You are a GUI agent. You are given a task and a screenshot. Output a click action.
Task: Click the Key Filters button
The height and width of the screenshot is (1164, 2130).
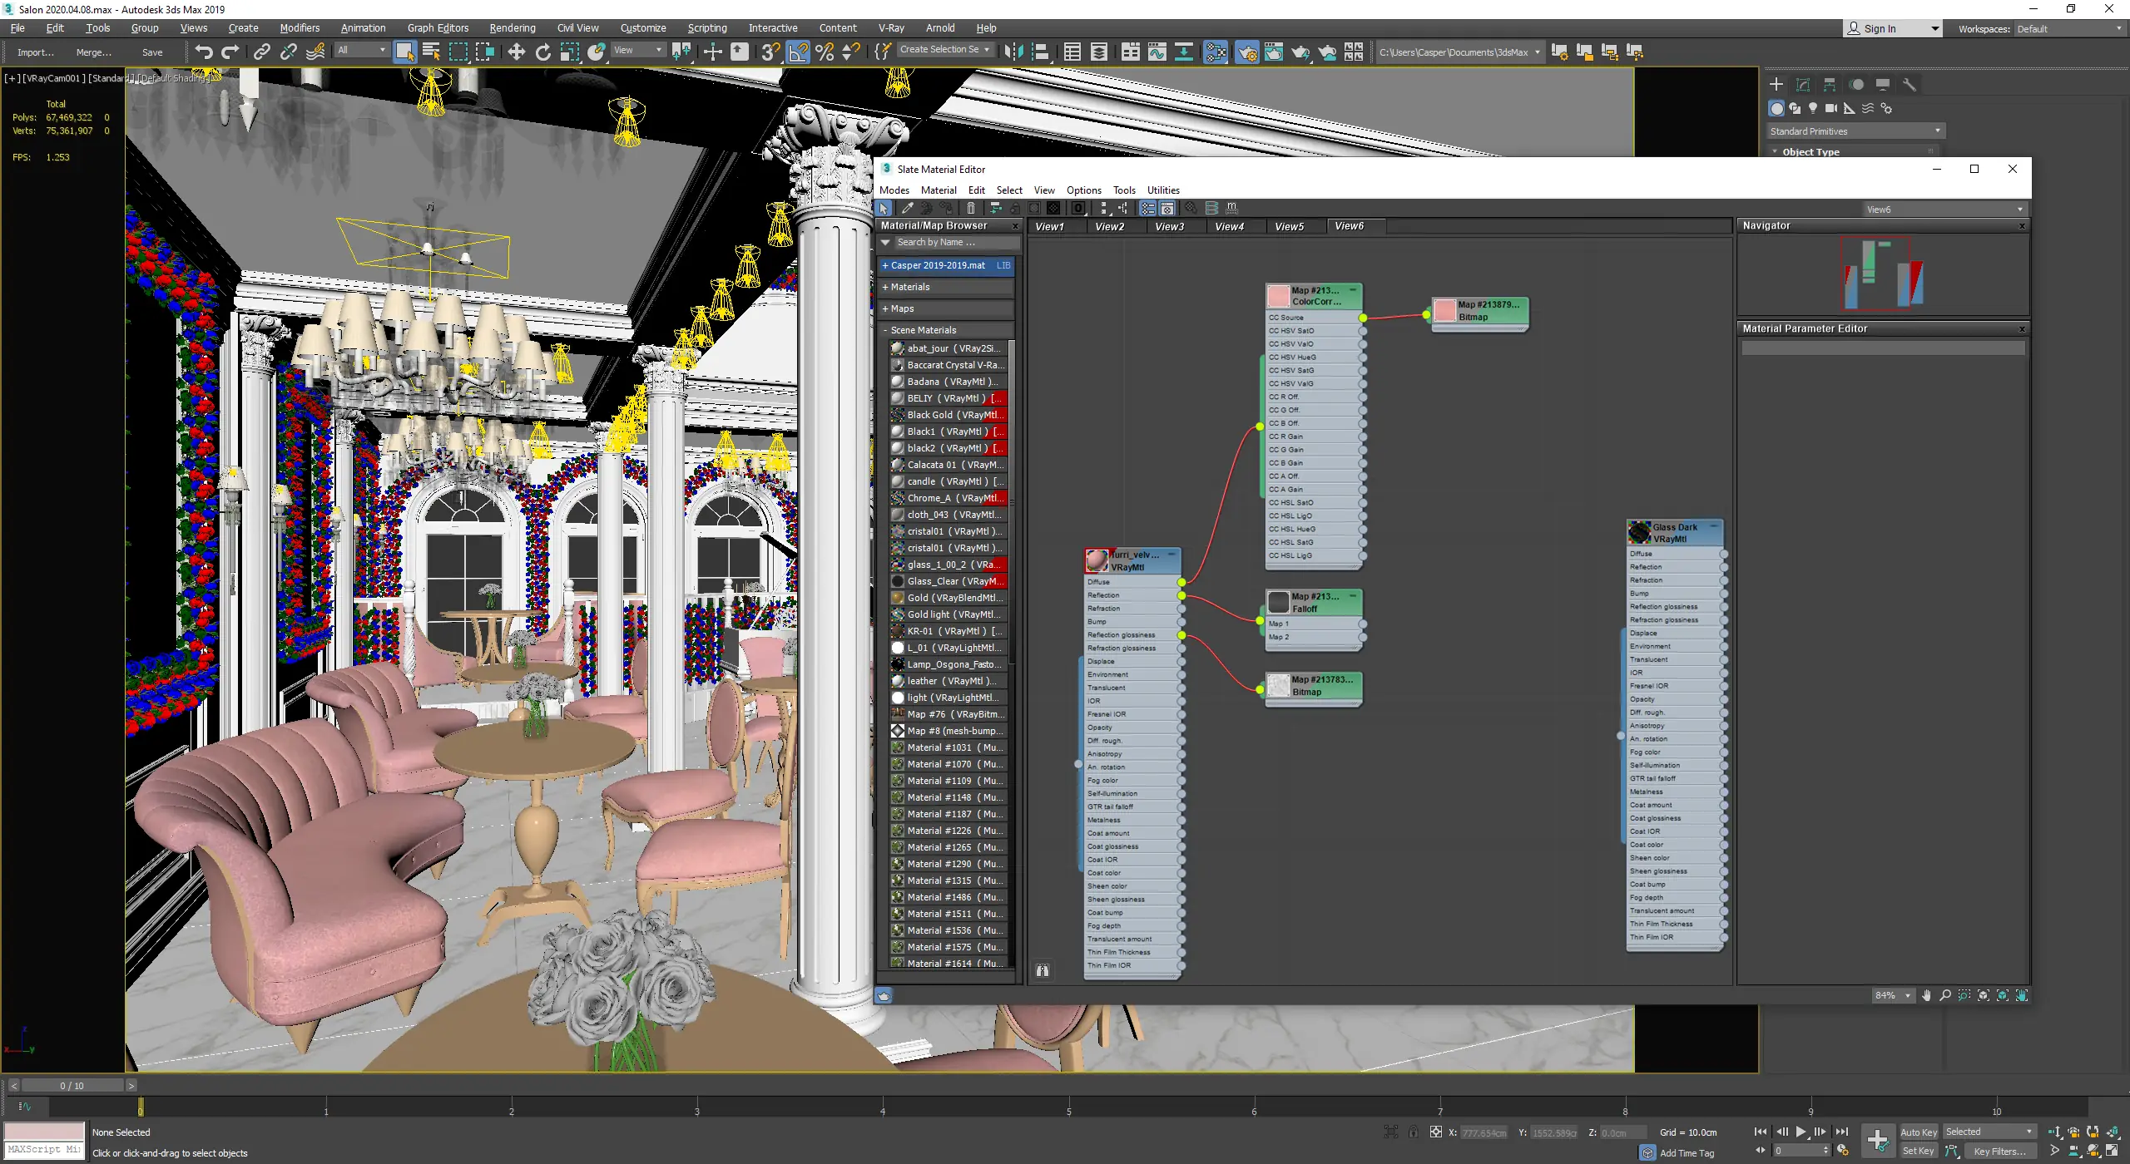pos(1999,1152)
